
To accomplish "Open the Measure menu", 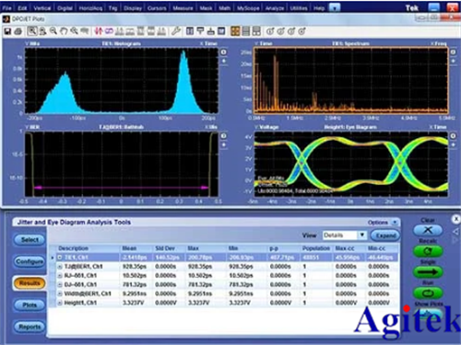I will (x=183, y=8).
